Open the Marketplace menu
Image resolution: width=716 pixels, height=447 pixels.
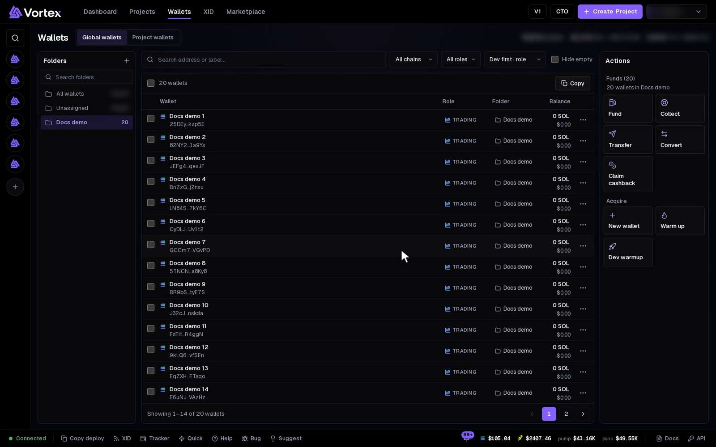click(246, 12)
